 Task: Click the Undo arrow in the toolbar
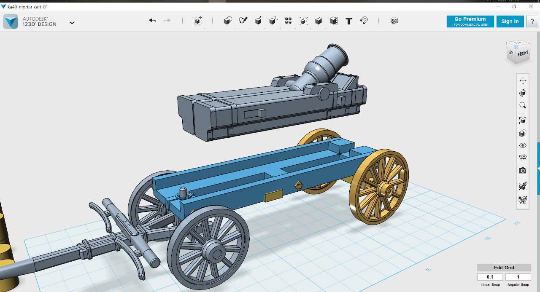point(153,21)
